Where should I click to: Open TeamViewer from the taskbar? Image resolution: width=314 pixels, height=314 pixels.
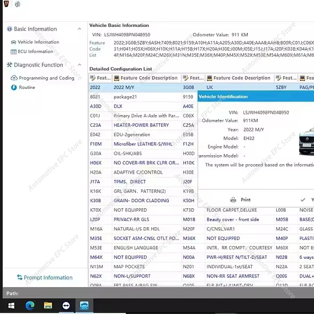[x=66, y=306]
